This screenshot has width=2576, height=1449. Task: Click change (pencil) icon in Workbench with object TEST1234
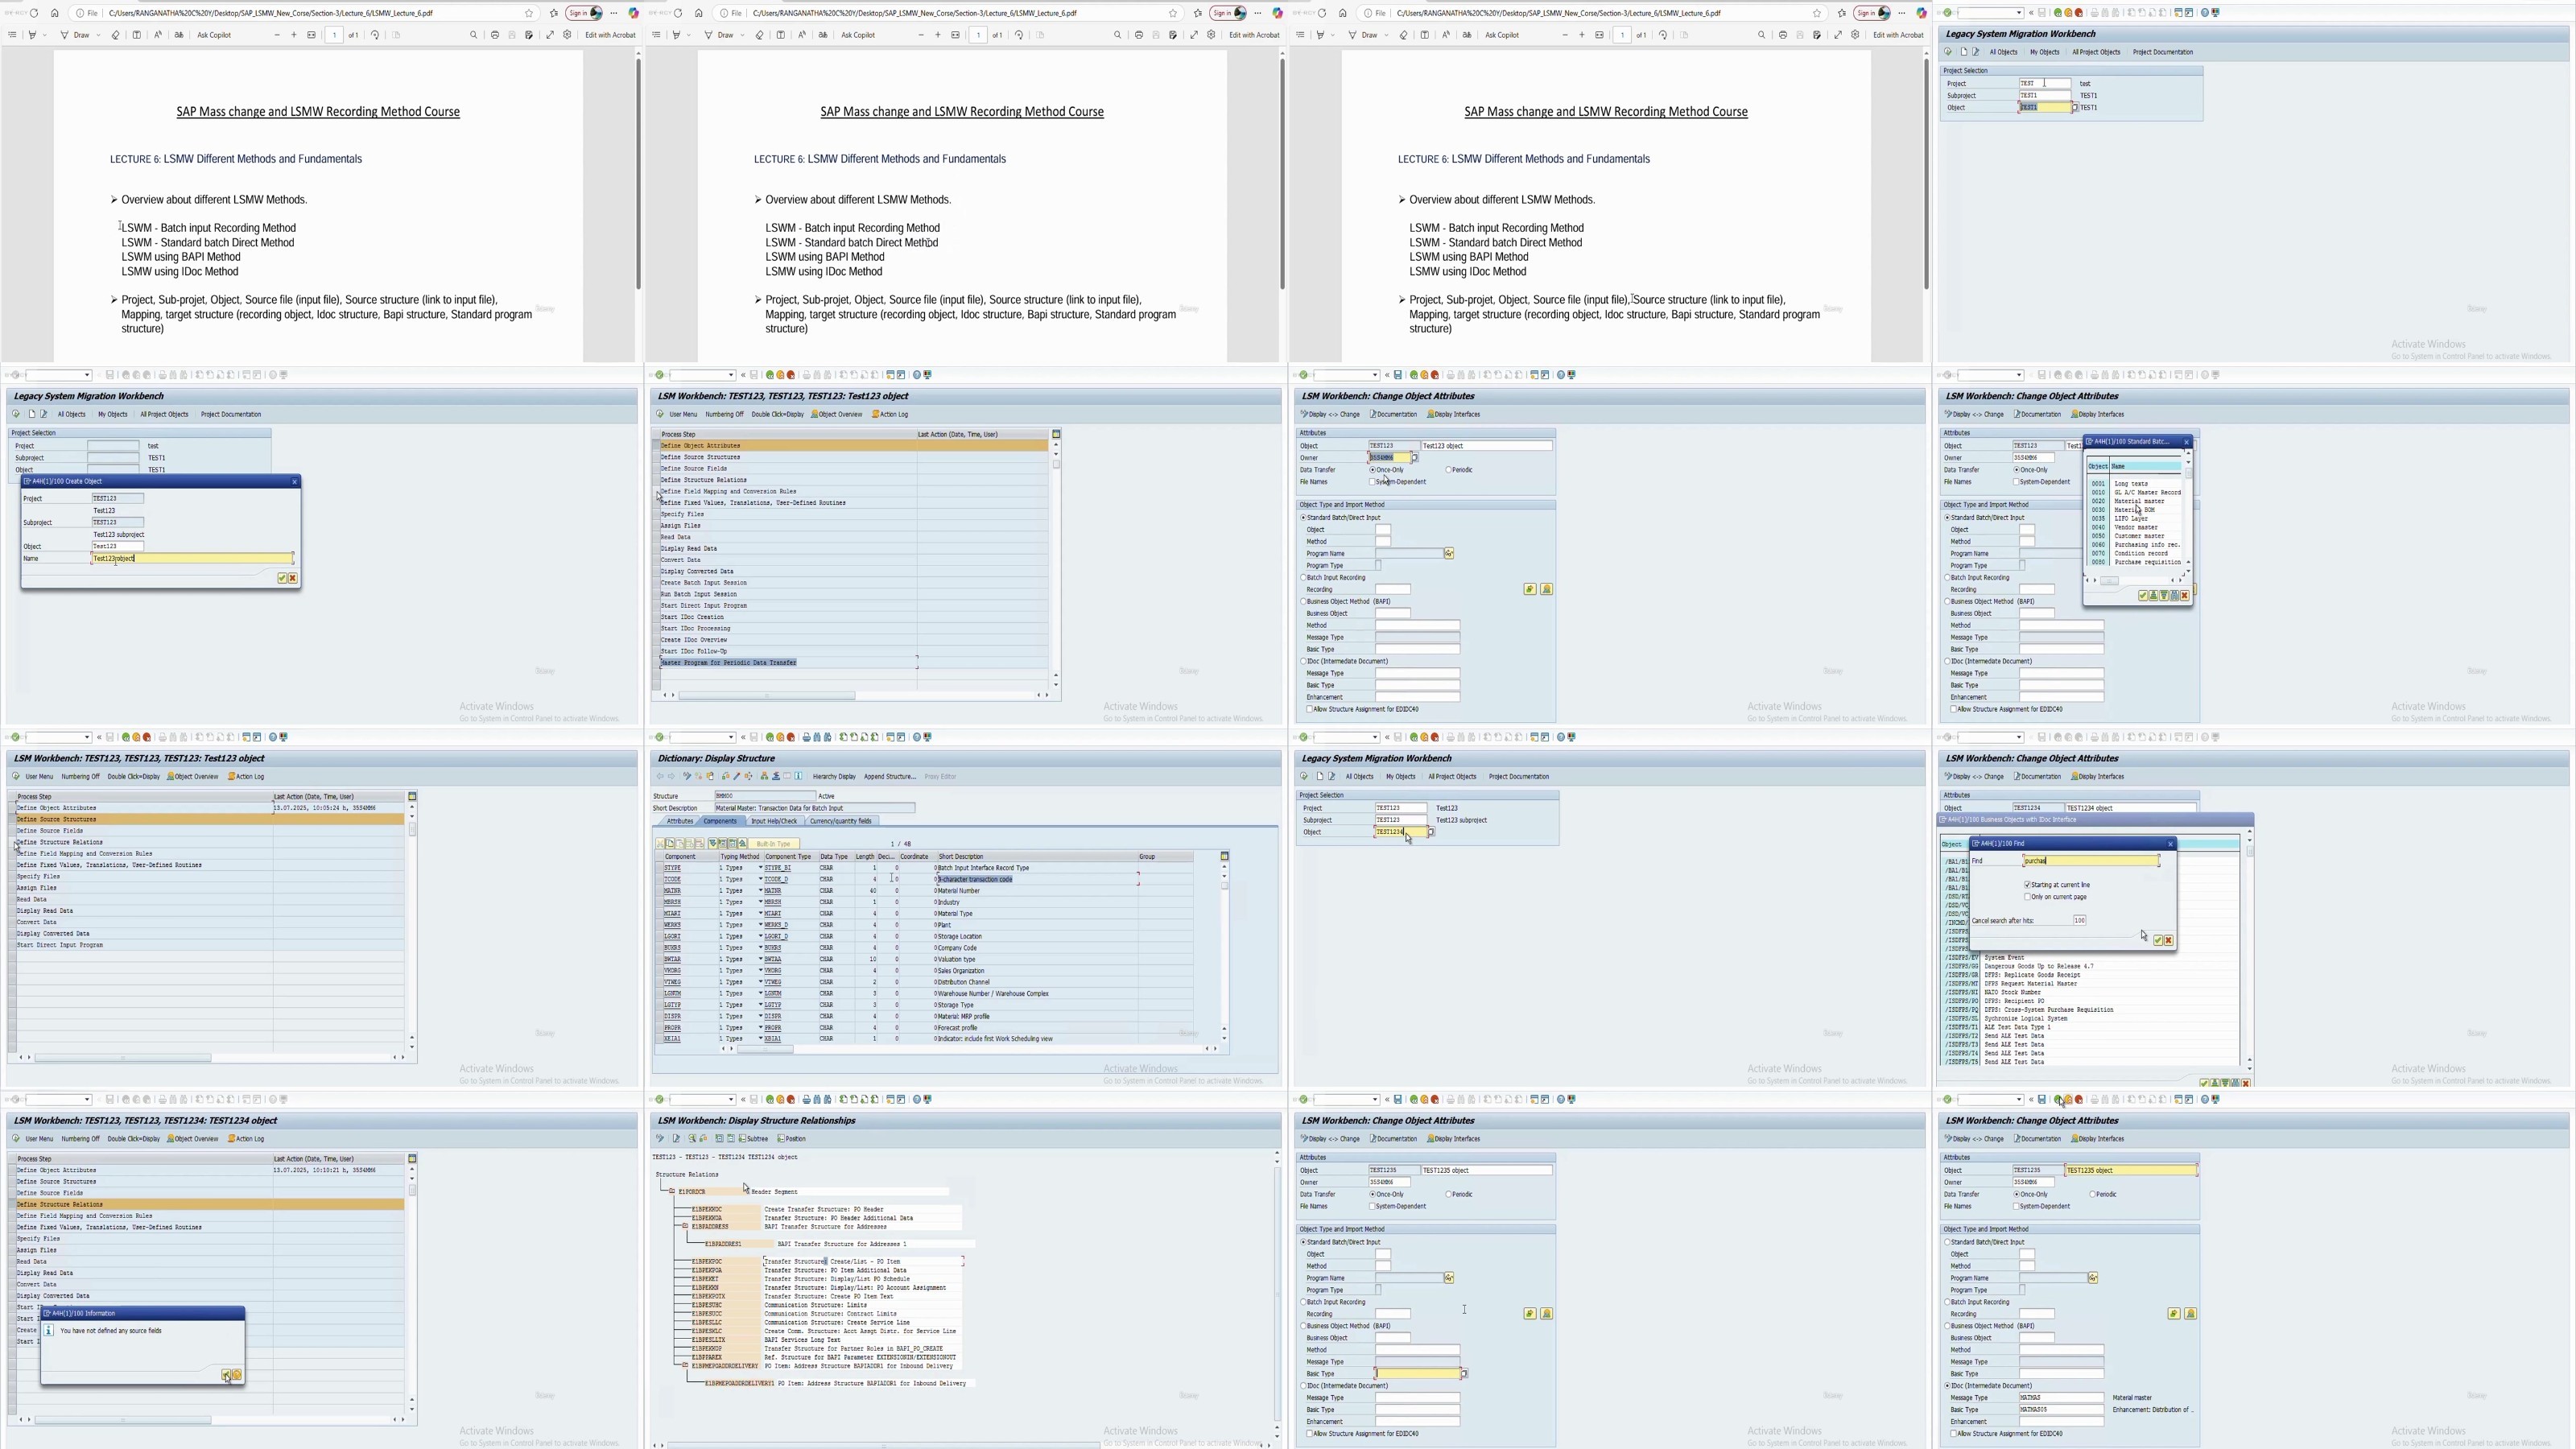[1331, 776]
